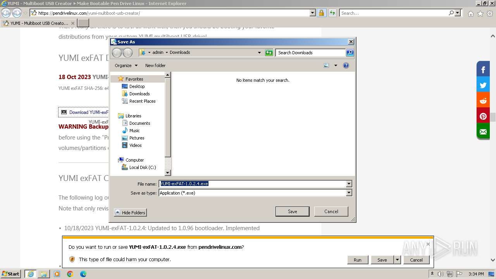Click the Download YUMI-exFAT link

[x=89, y=112]
